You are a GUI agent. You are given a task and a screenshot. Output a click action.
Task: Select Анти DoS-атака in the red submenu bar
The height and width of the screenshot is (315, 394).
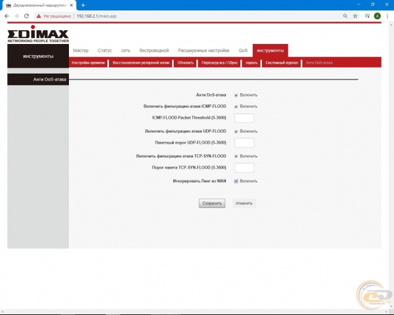click(x=319, y=63)
